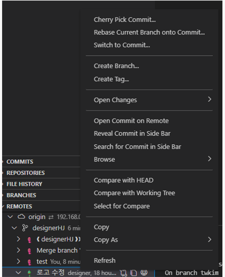This screenshot has width=225, height=277.
Task: Click the compare icon on 로고 수정 row
Action: [123, 273]
